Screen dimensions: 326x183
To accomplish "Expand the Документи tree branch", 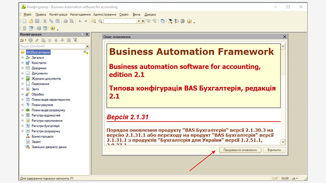I will click(22, 74).
